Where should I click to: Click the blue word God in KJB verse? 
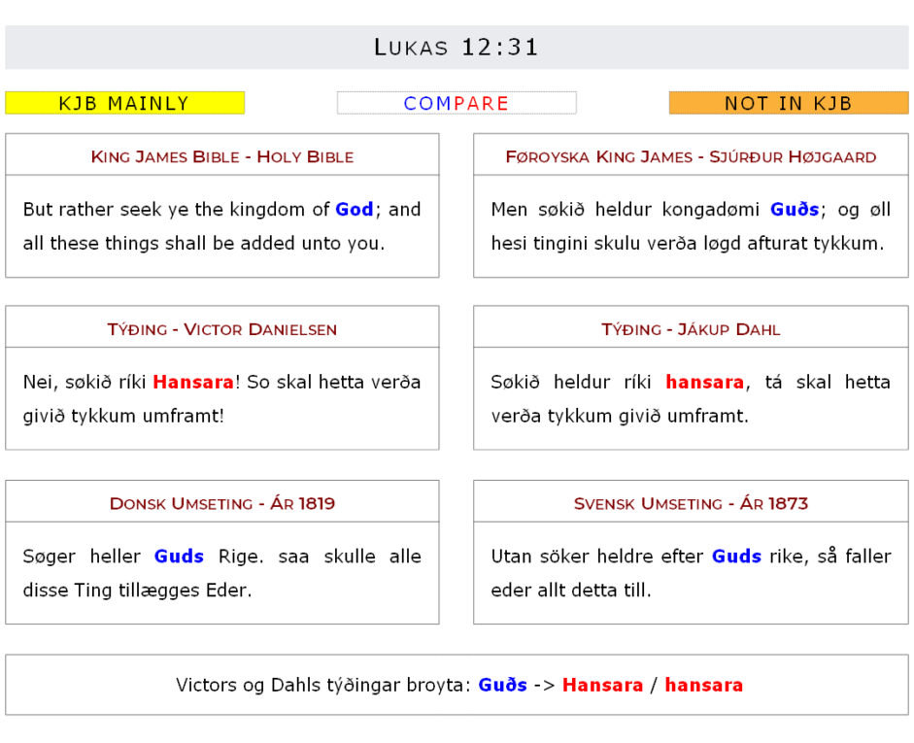click(x=354, y=209)
